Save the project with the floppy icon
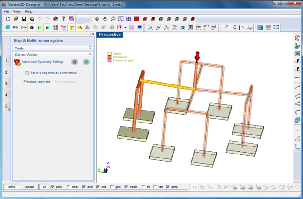Image resolution: width=303 pixels, height=199 pixels. click(x=24, y=19)
